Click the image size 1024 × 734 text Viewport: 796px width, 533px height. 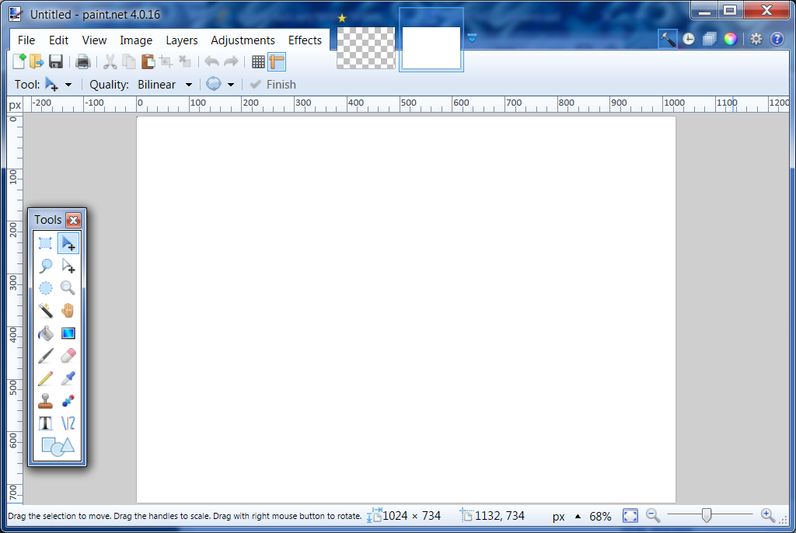point(411,516)
